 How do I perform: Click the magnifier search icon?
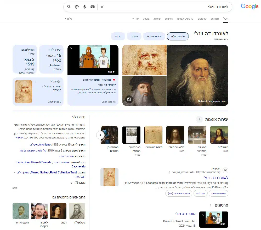[69, 7]
